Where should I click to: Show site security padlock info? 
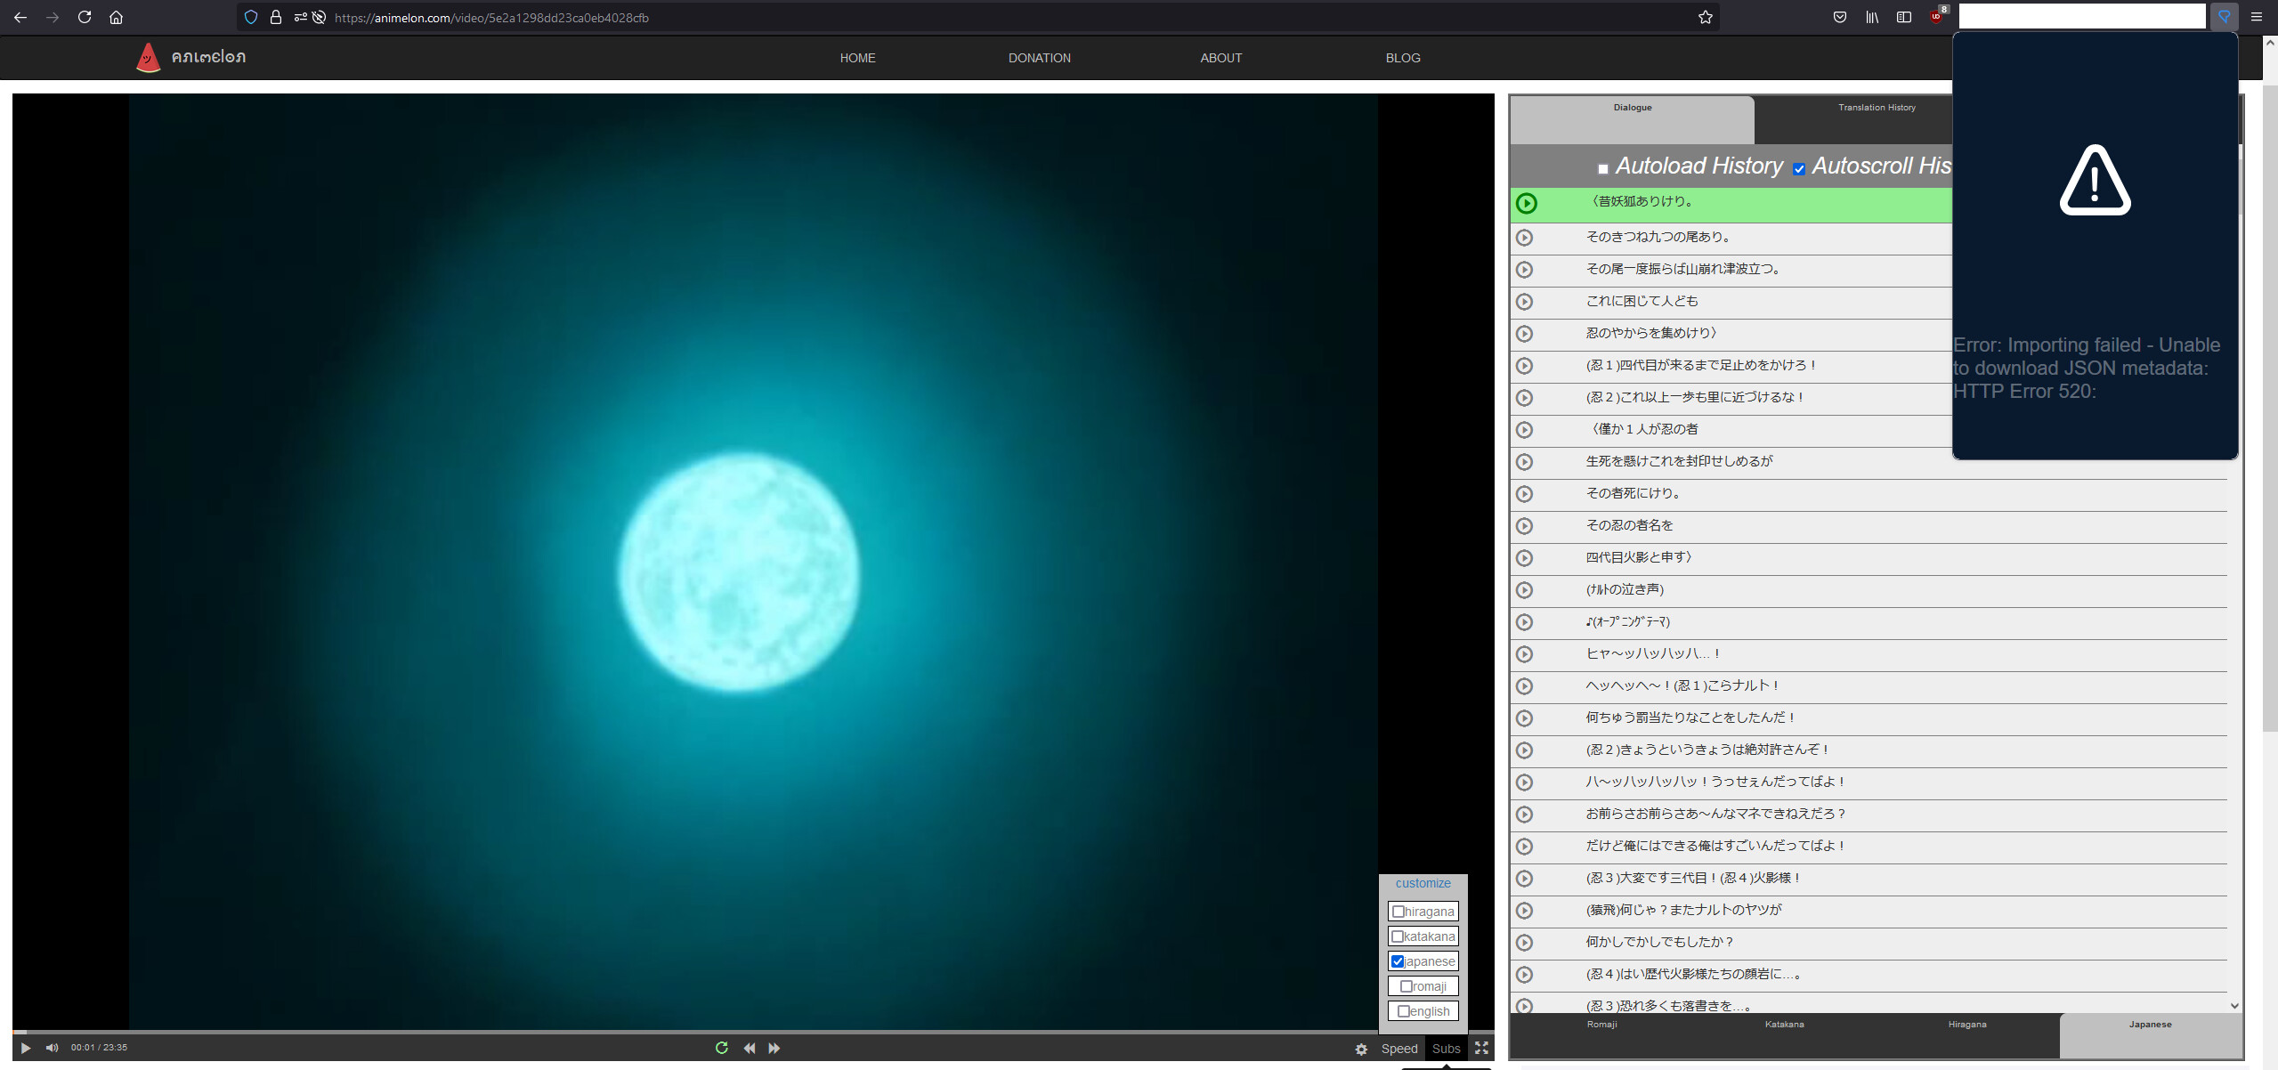(x=276, y=17)
